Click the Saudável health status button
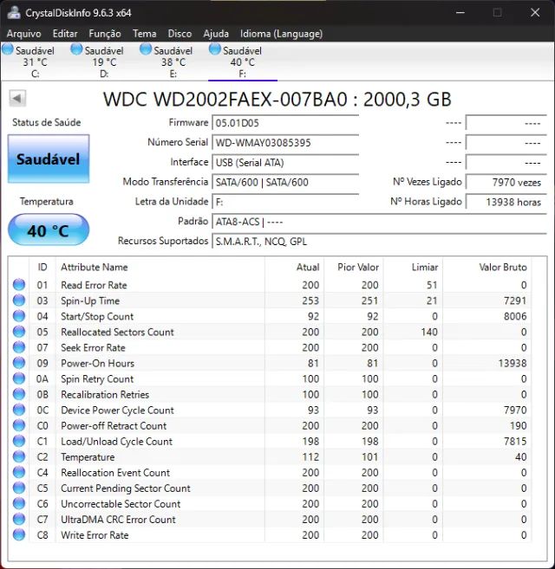This screenshot has height=569, width=555. point(49,159)
